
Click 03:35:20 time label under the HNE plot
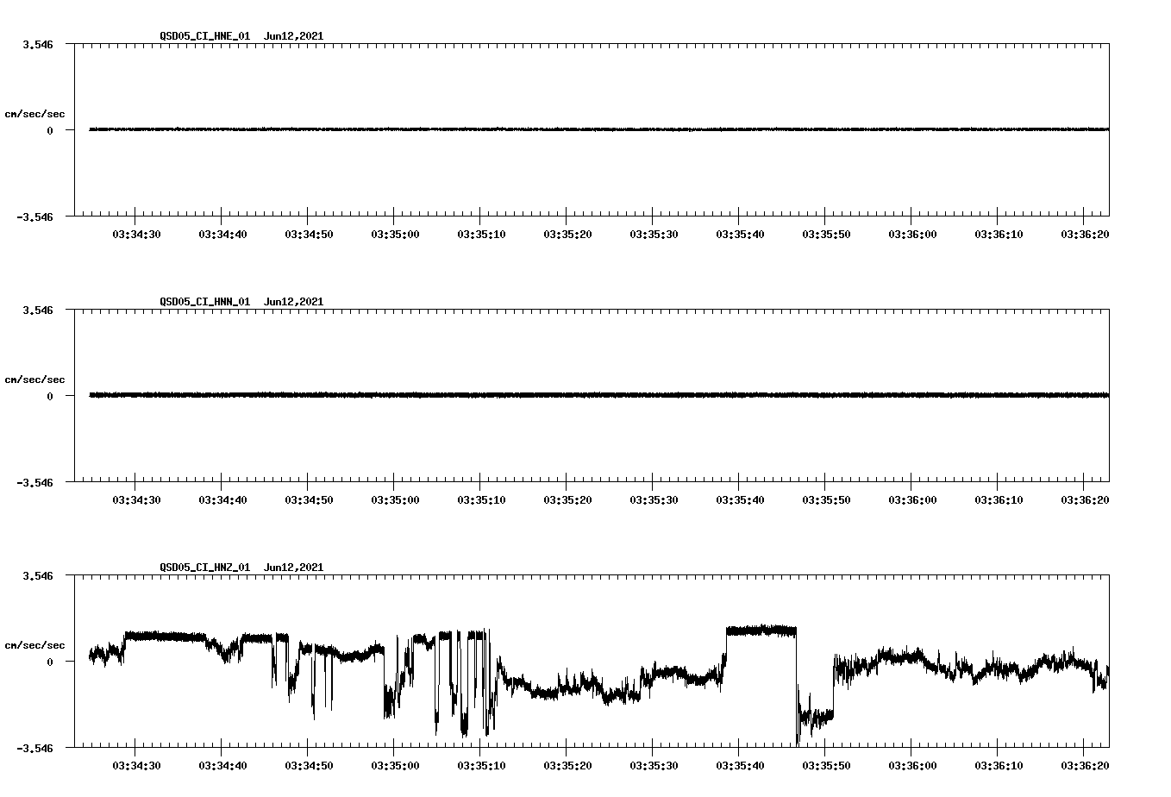[x=567, y=235]
